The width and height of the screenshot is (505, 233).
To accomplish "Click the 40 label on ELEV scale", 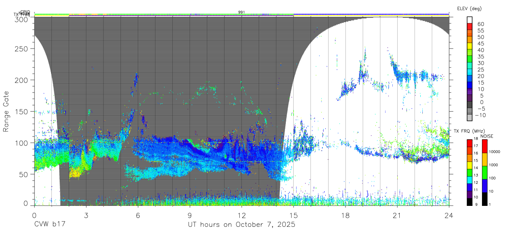I will pos(480,50).
